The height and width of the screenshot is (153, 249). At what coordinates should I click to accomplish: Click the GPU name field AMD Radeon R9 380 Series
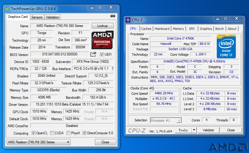pos(60,26)
